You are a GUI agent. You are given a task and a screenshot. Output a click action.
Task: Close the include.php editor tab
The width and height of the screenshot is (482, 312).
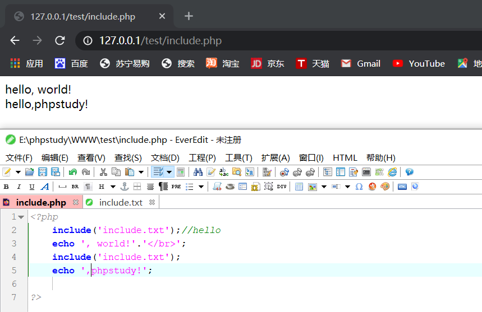tap(76, 202)
